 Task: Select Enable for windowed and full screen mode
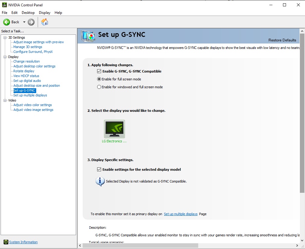(99, 87)
